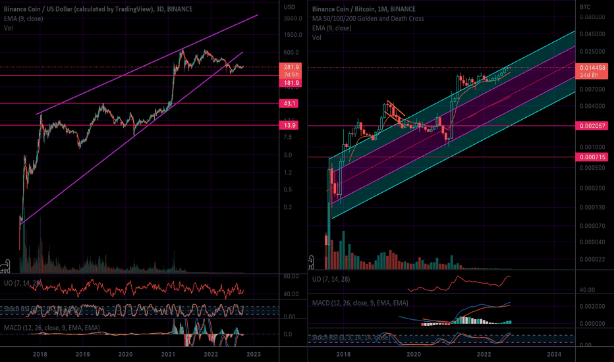Click the 281.9 current price label
The width and height of the screenshot is (614, 362).
click(x=290, y=67)
